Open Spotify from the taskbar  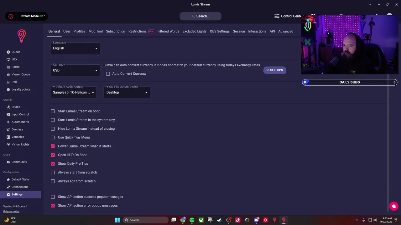click(x=192, y=220)
